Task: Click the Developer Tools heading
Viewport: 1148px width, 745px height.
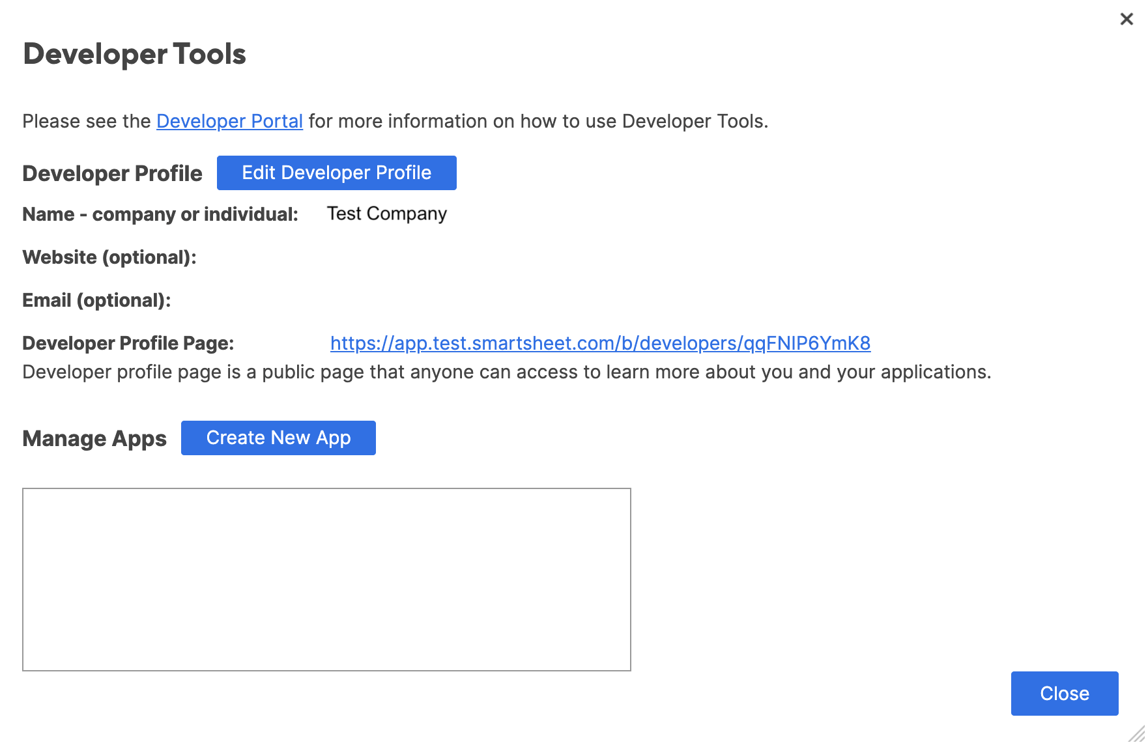Action: pyautogui.click(x=134, y=54)
